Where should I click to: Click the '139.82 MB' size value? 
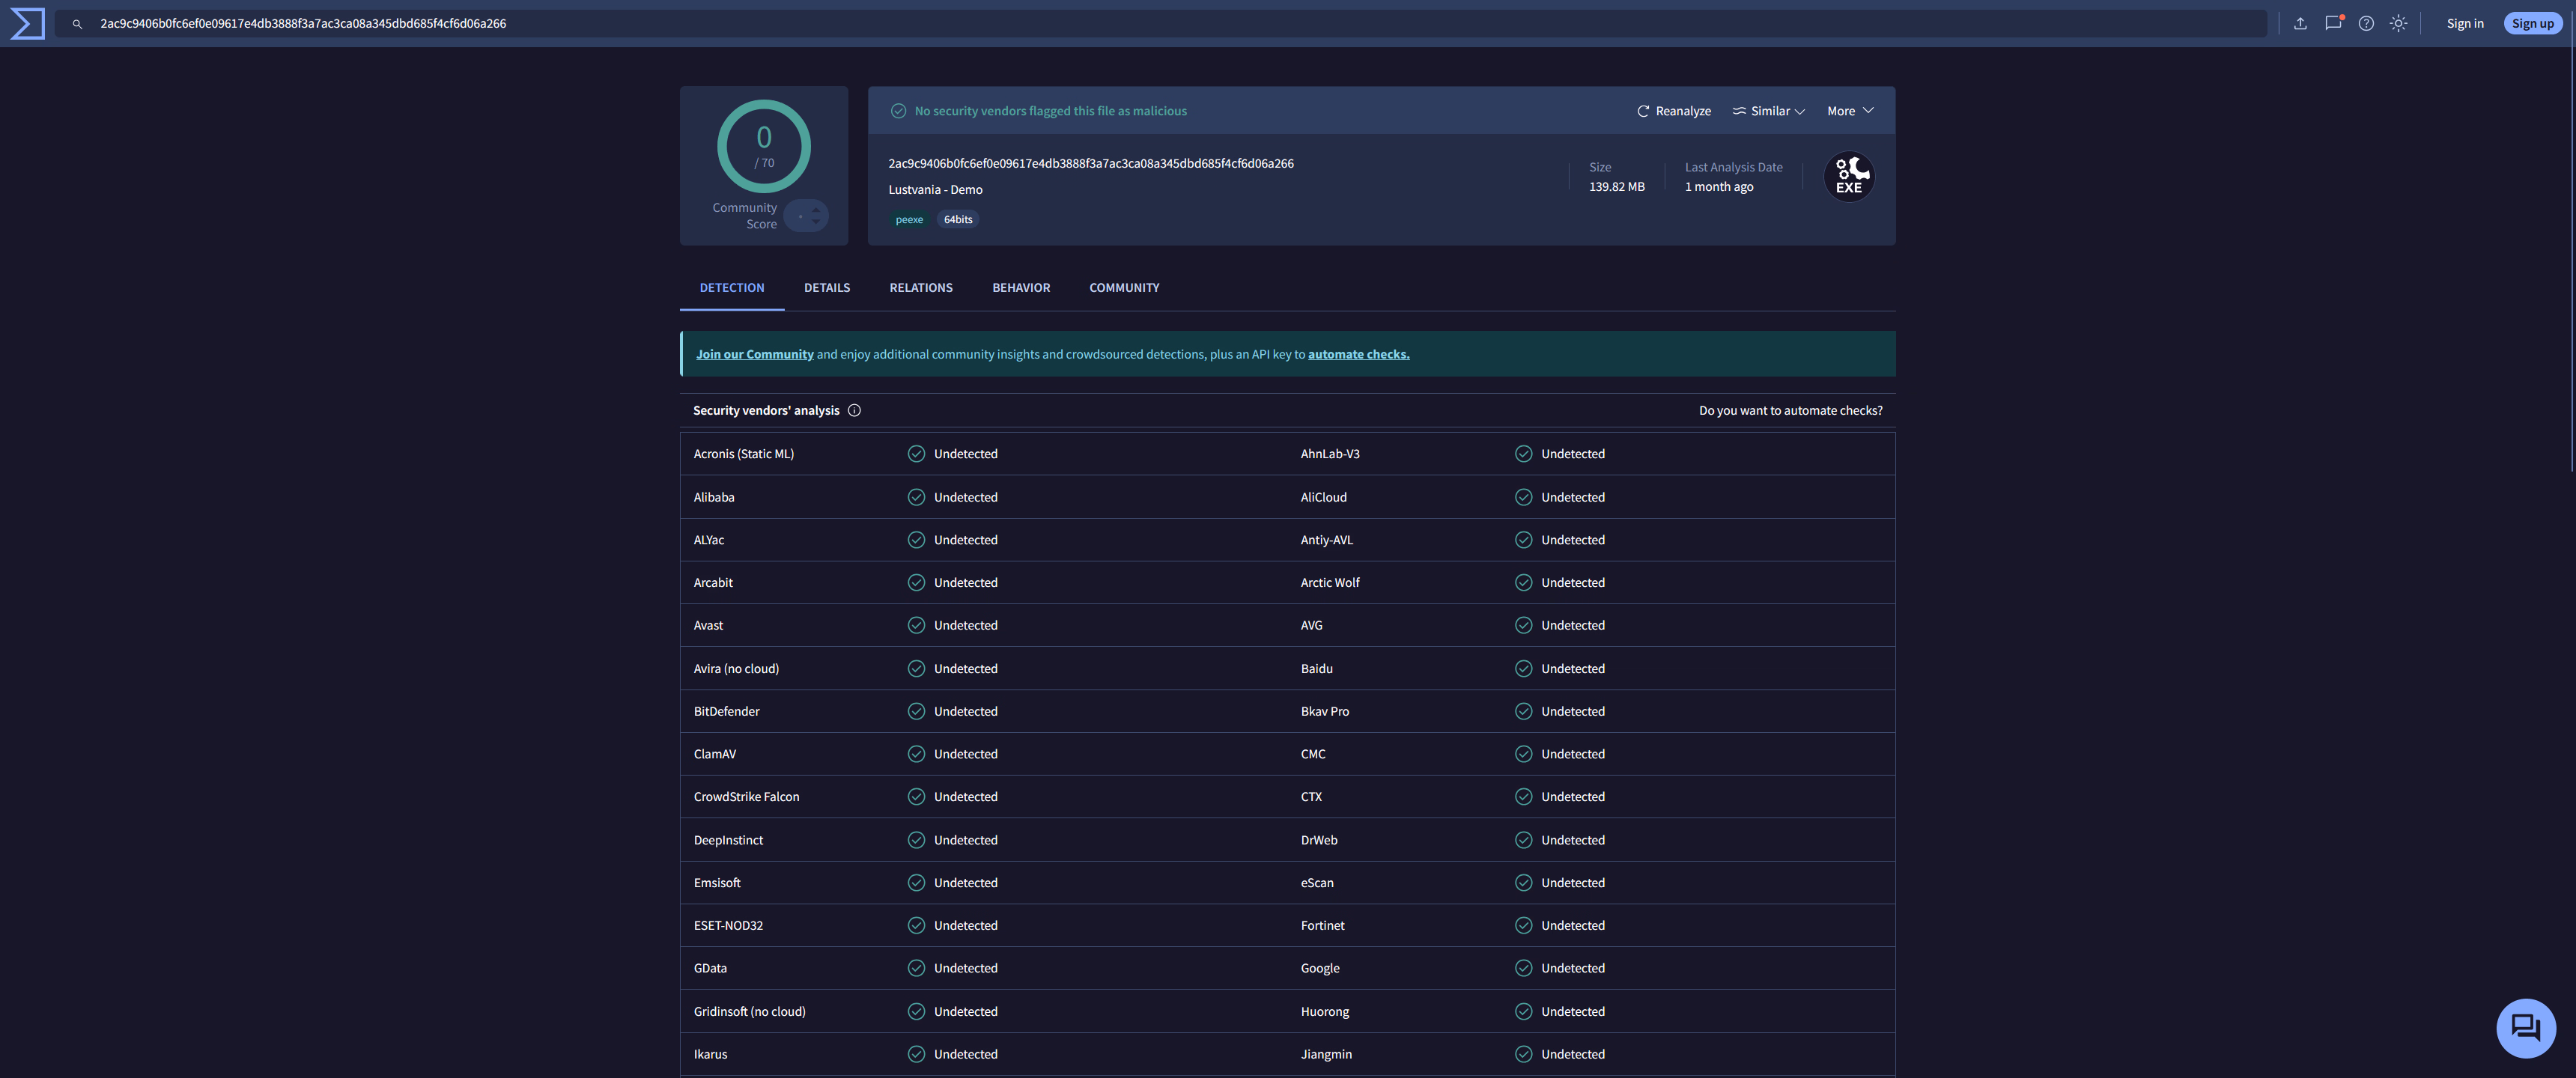point(1617,187)
